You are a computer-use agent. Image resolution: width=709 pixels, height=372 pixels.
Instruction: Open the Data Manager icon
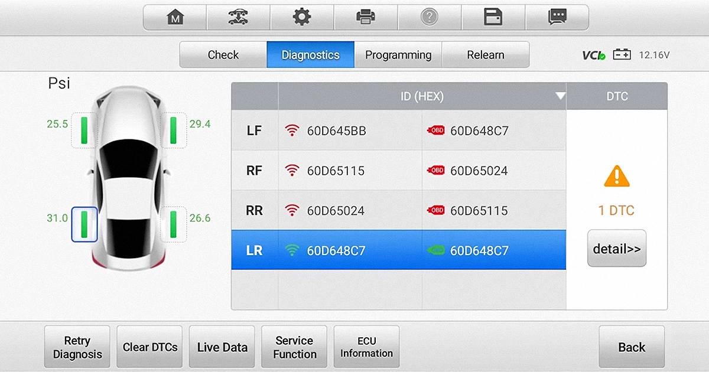coord(493,17)
